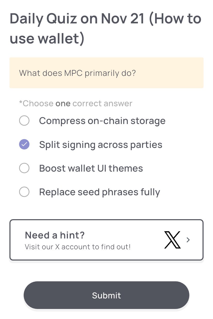Pick the 'Boost wallet UI themes' text

tap(91, 169)
